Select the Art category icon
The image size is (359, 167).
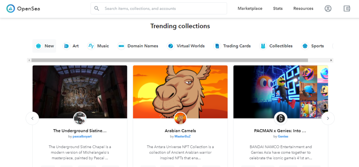coord(66,46)
